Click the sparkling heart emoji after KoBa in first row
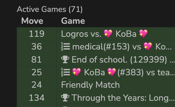The height and width of the screenshot is (107, 175). tap(143, 34)
